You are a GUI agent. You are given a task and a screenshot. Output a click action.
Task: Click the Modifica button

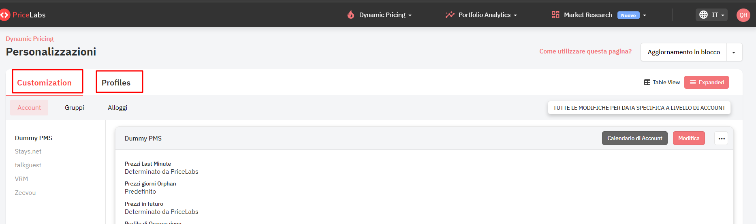coord(689,138)
